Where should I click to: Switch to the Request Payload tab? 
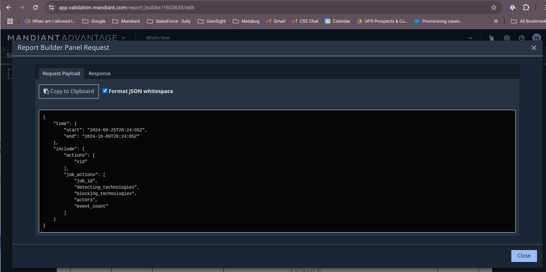61,73
